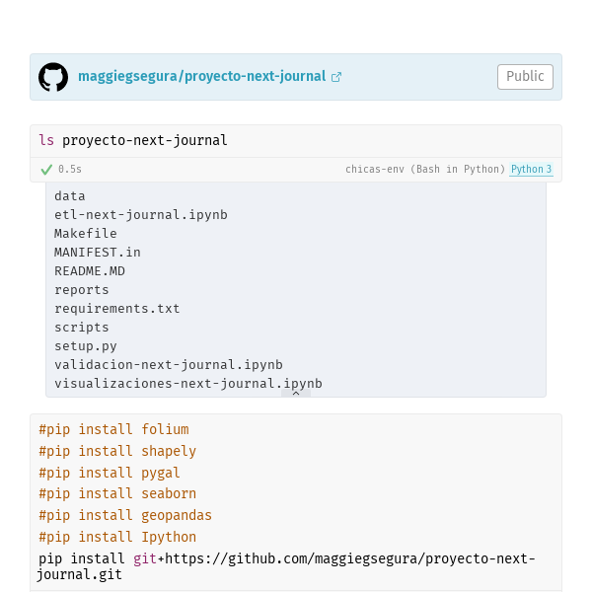This screenshot has width=592, height=592.
Task: Select the visualizaciones-next-journal.ipynb output line
Action: click(x=188, y=384)
